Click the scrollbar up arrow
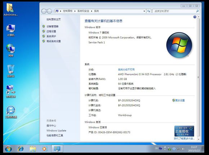The height and width of the screenshot is (155, 209). (199, 17)
